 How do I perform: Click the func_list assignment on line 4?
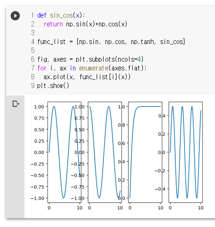point(111,42)
